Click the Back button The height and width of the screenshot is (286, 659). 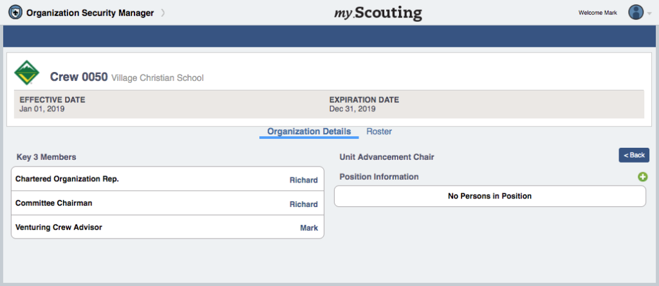634,155
